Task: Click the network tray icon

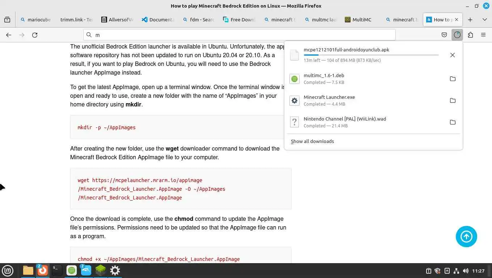Action: [x=456, y=271]
